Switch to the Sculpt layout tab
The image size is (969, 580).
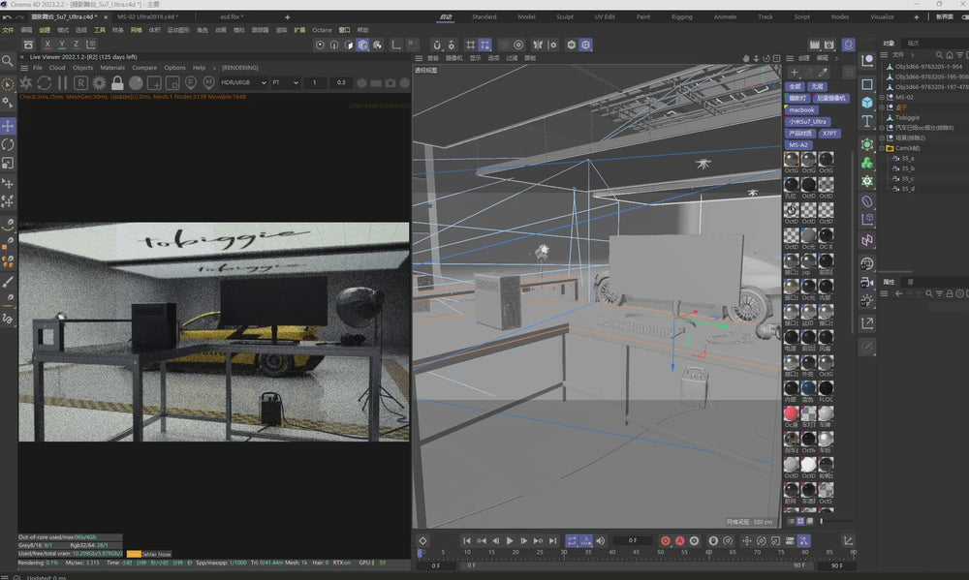564,16
